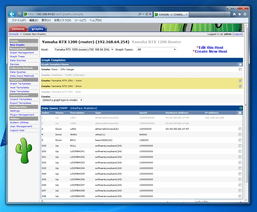This screenshot has height=212, width=257.
Task: Click the search magnifier icon in address bar
Action: [140, 14]
